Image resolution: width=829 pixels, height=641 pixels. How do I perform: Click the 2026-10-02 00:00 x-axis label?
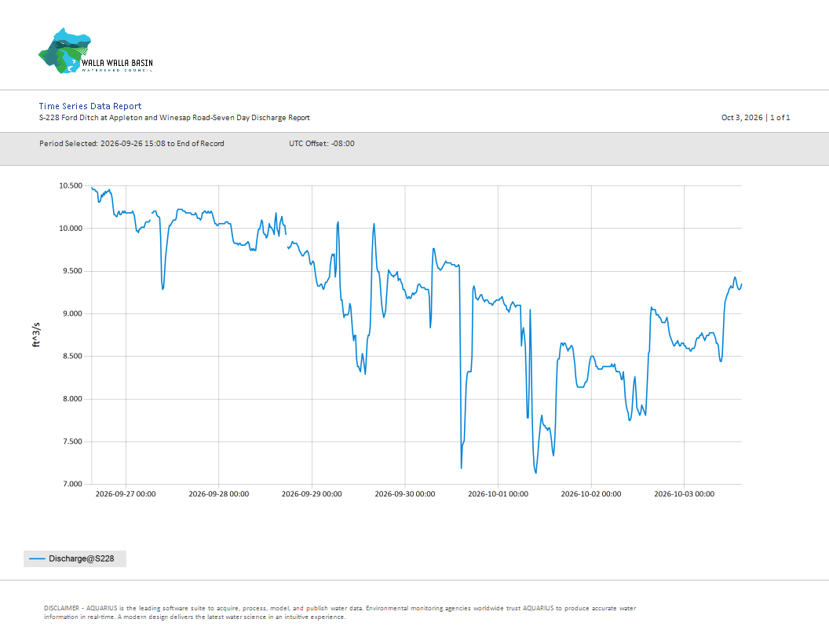(591, 494)
